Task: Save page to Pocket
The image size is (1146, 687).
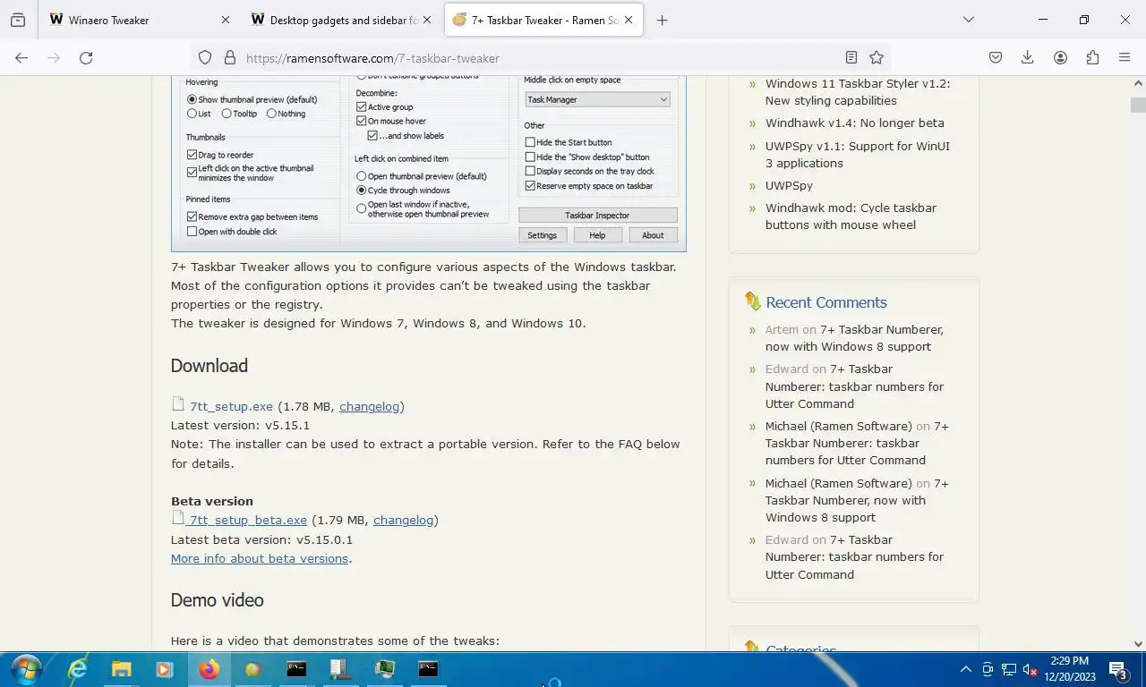Action: pos(995,57)
